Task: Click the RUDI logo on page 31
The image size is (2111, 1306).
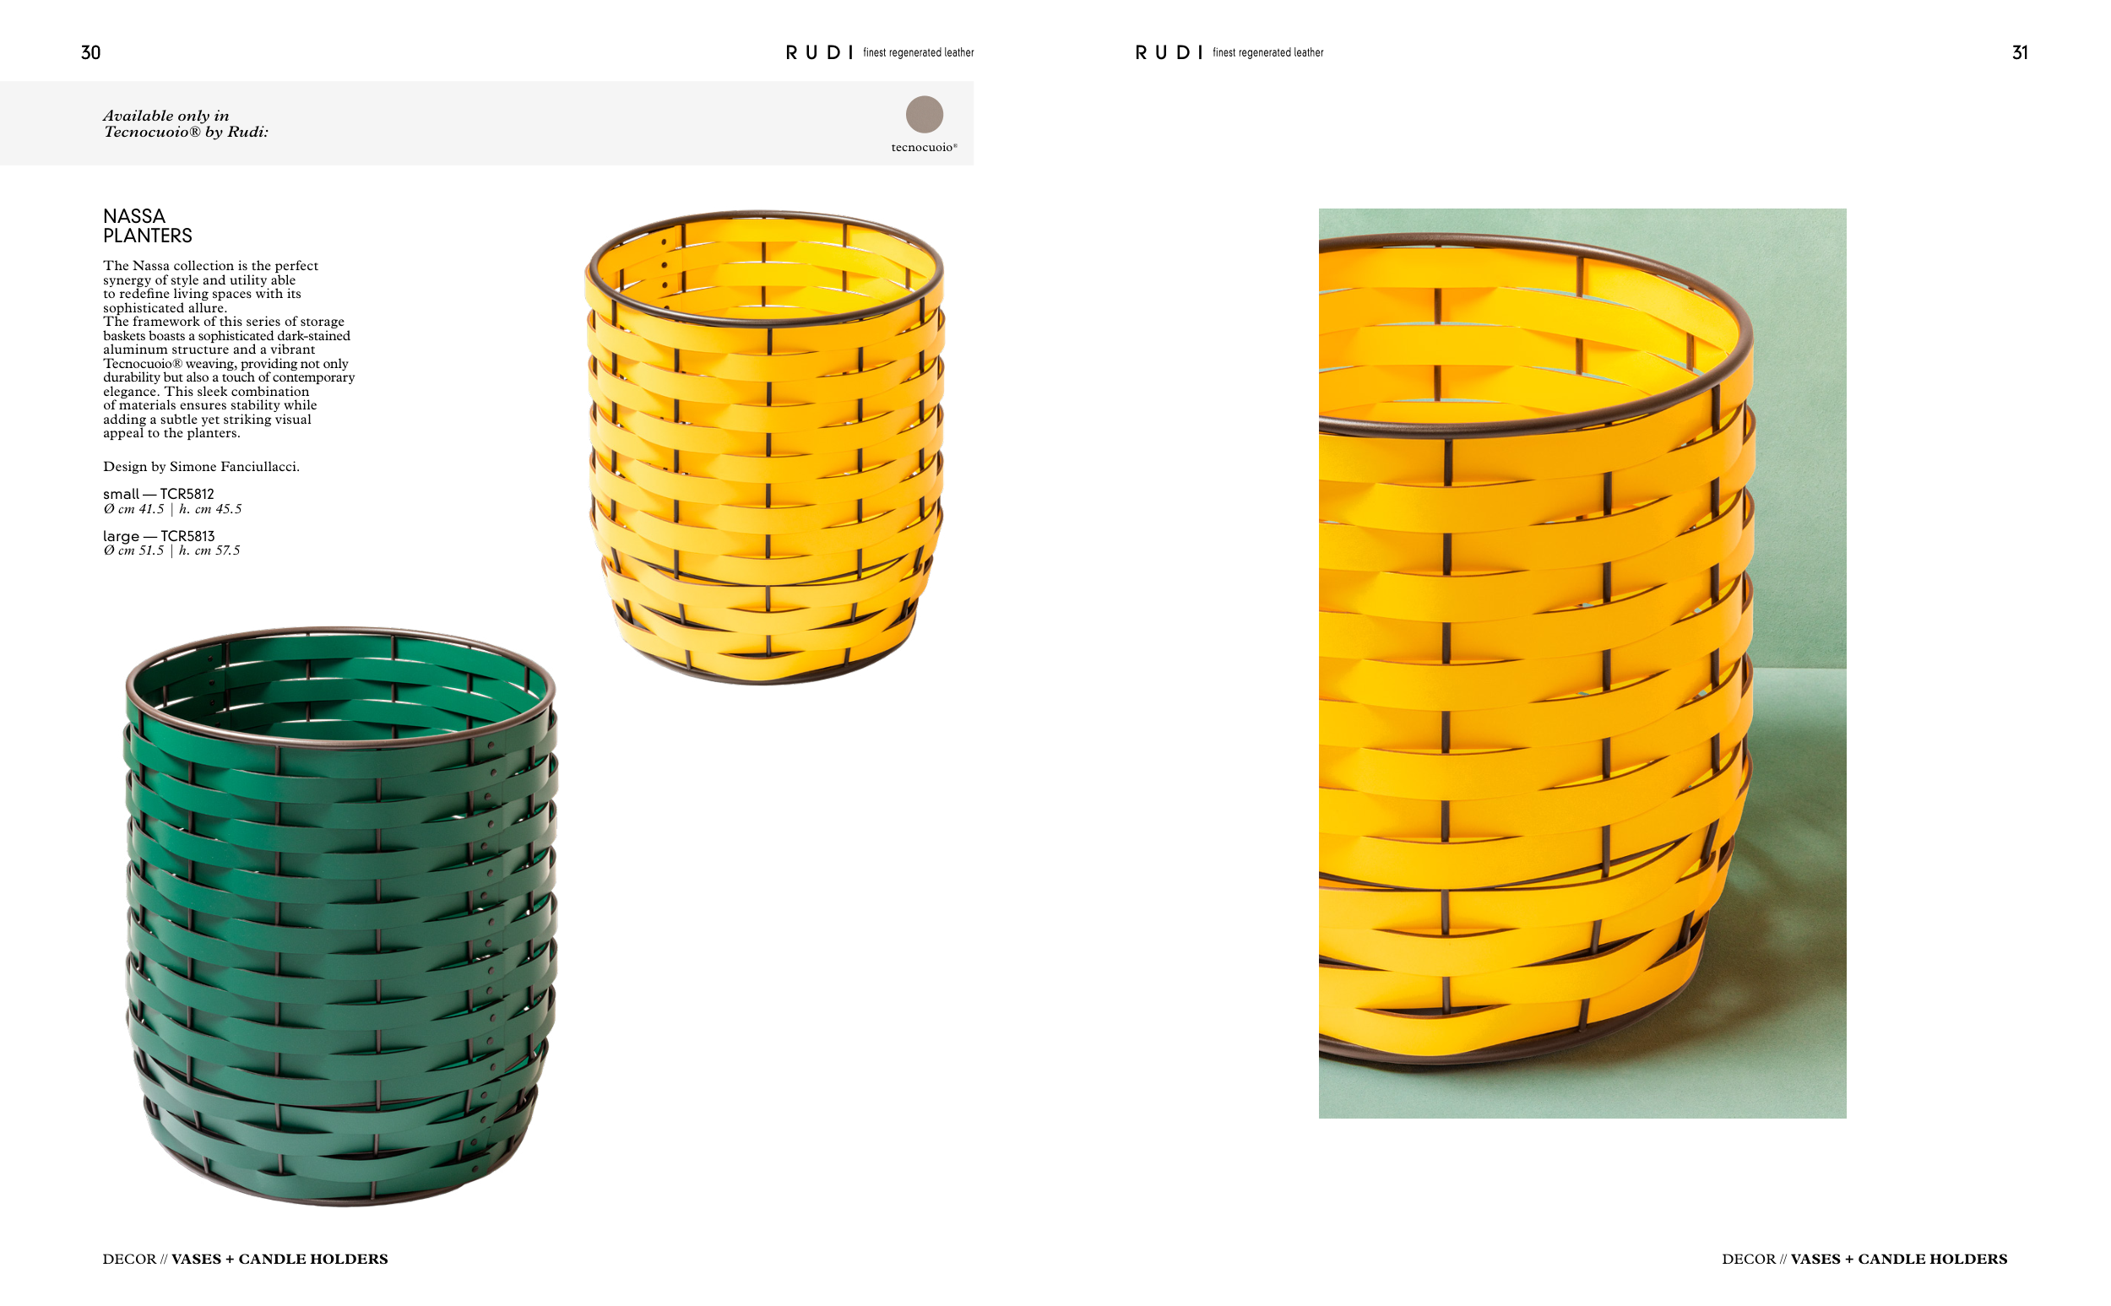Action: pyautogui.click(x=1169, y=52)
